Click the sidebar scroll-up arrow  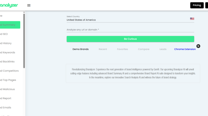tap(24, 12)
